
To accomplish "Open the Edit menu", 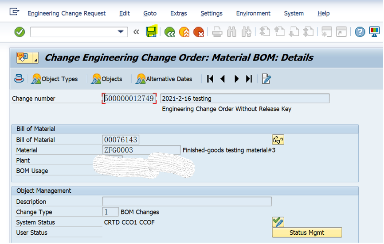I will pyautogui.click(x=125, y=13).
